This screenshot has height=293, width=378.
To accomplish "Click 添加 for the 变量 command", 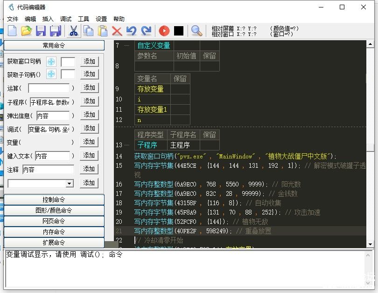I will (x=89, y=142).
